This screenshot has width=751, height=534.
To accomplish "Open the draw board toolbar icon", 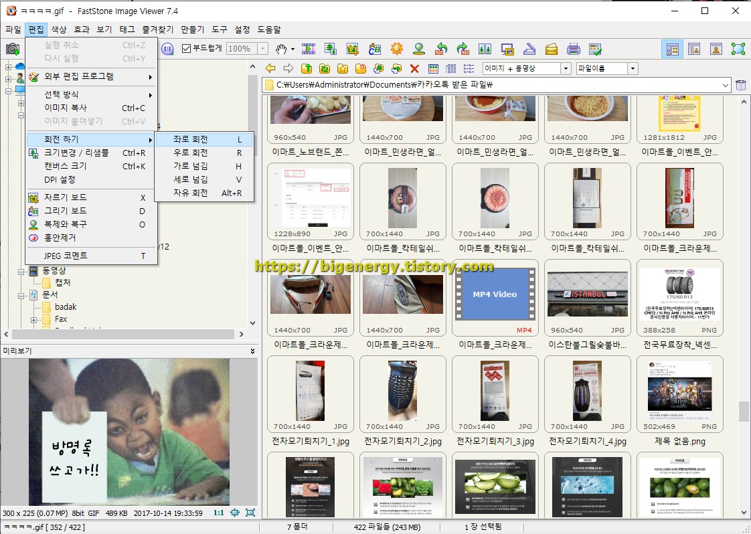I will (x=375, y=49).
